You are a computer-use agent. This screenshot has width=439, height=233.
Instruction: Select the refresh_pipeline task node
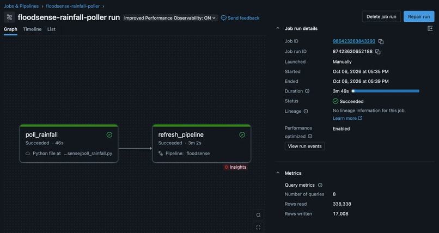click(x=202, y=144)
